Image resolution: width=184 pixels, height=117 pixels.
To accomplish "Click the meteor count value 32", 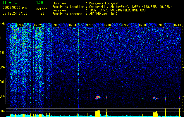I will coord(42,13).
